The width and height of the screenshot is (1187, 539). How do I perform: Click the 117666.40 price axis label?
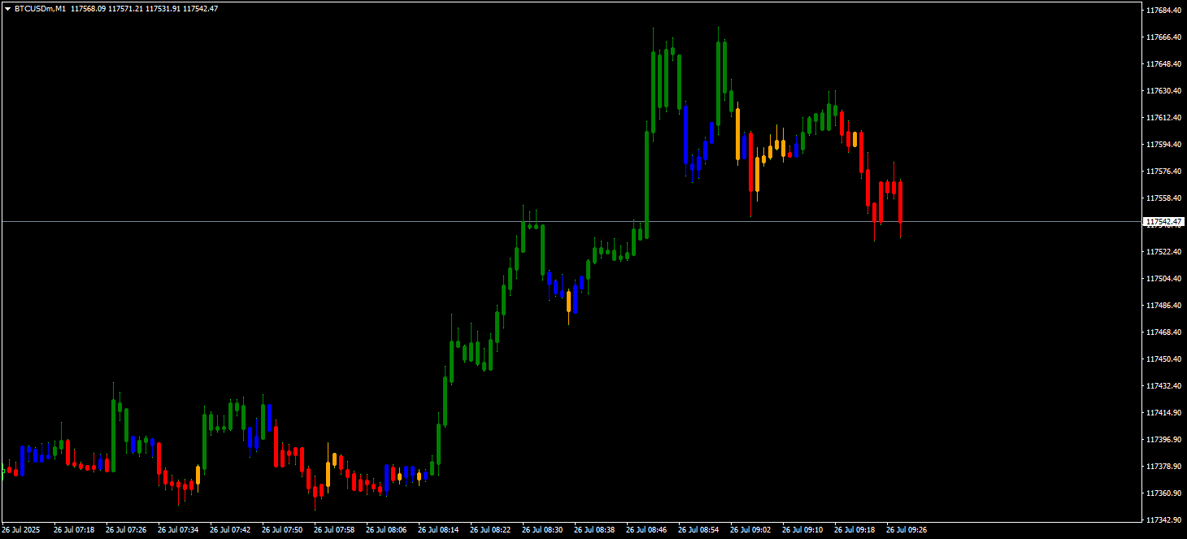[1163, 37]
